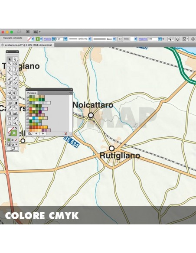
Task: Enable solid Color fill mode
Action: coord(9,140)
